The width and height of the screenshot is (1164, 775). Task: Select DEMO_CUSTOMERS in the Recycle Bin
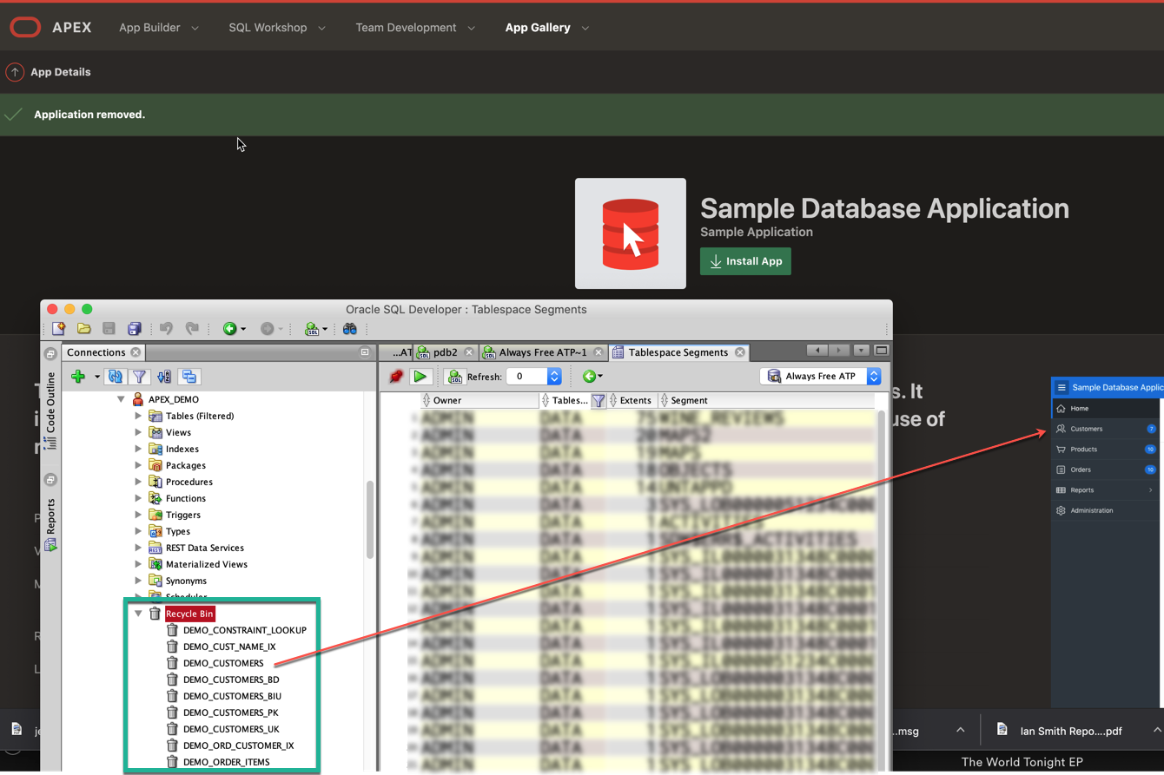coord(223,663)
